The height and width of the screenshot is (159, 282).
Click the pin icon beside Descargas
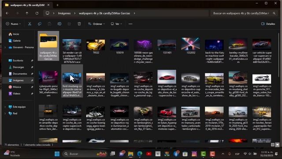pos(32,67)
